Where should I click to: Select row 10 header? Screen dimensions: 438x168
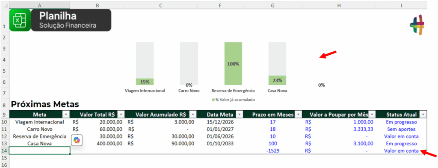click(x=4, y=122)
